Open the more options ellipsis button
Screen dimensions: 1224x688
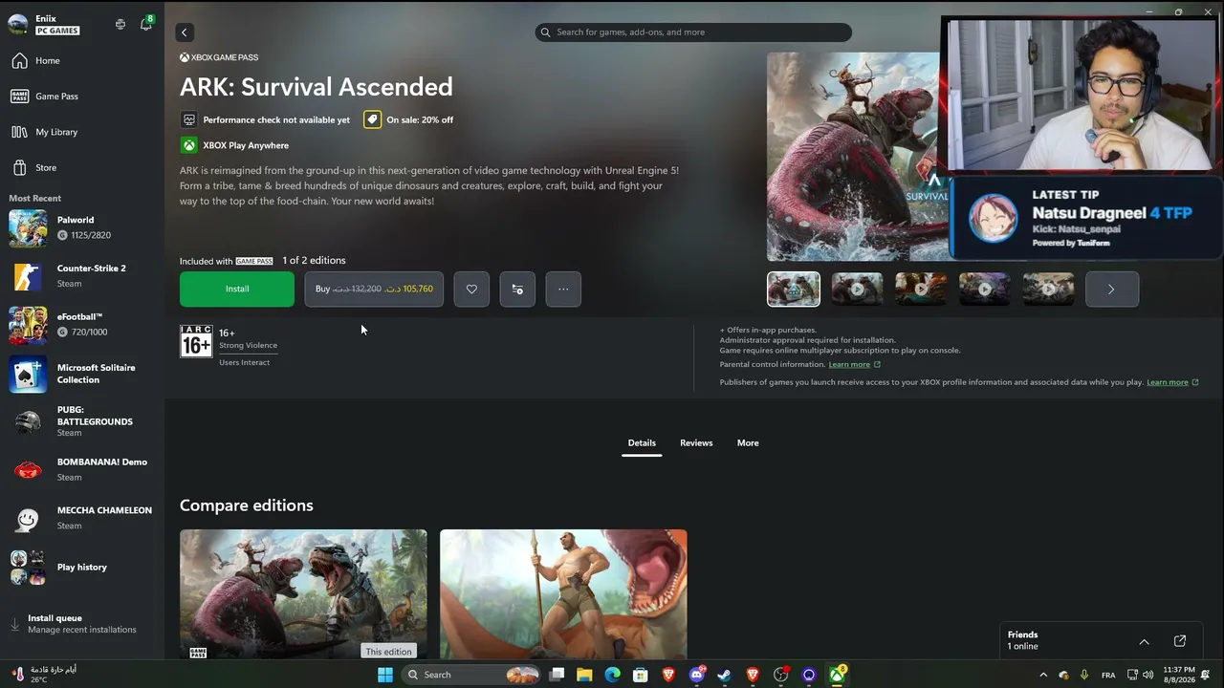563,289
